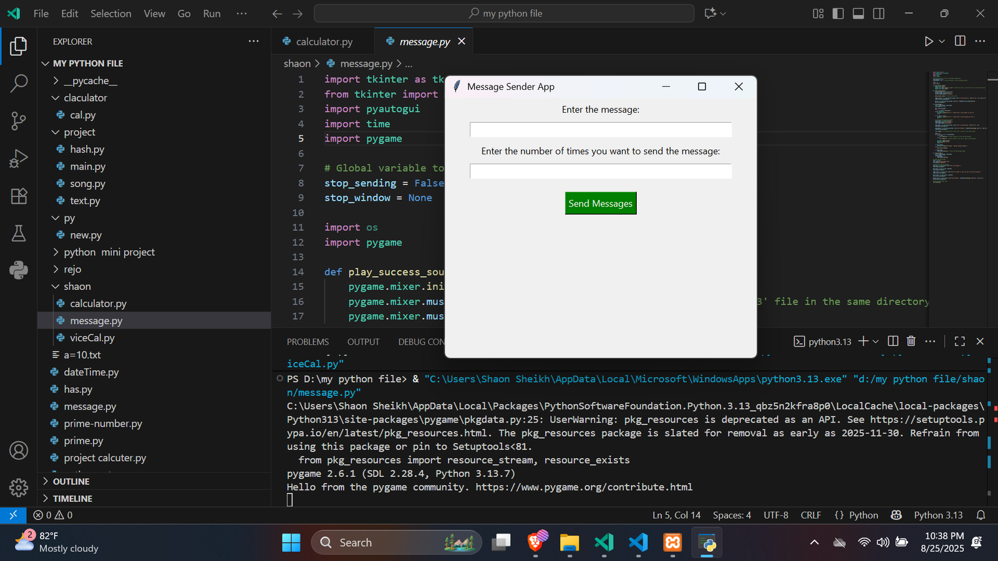
Task: Collapse the shaon folder
Action: [77, 286]
